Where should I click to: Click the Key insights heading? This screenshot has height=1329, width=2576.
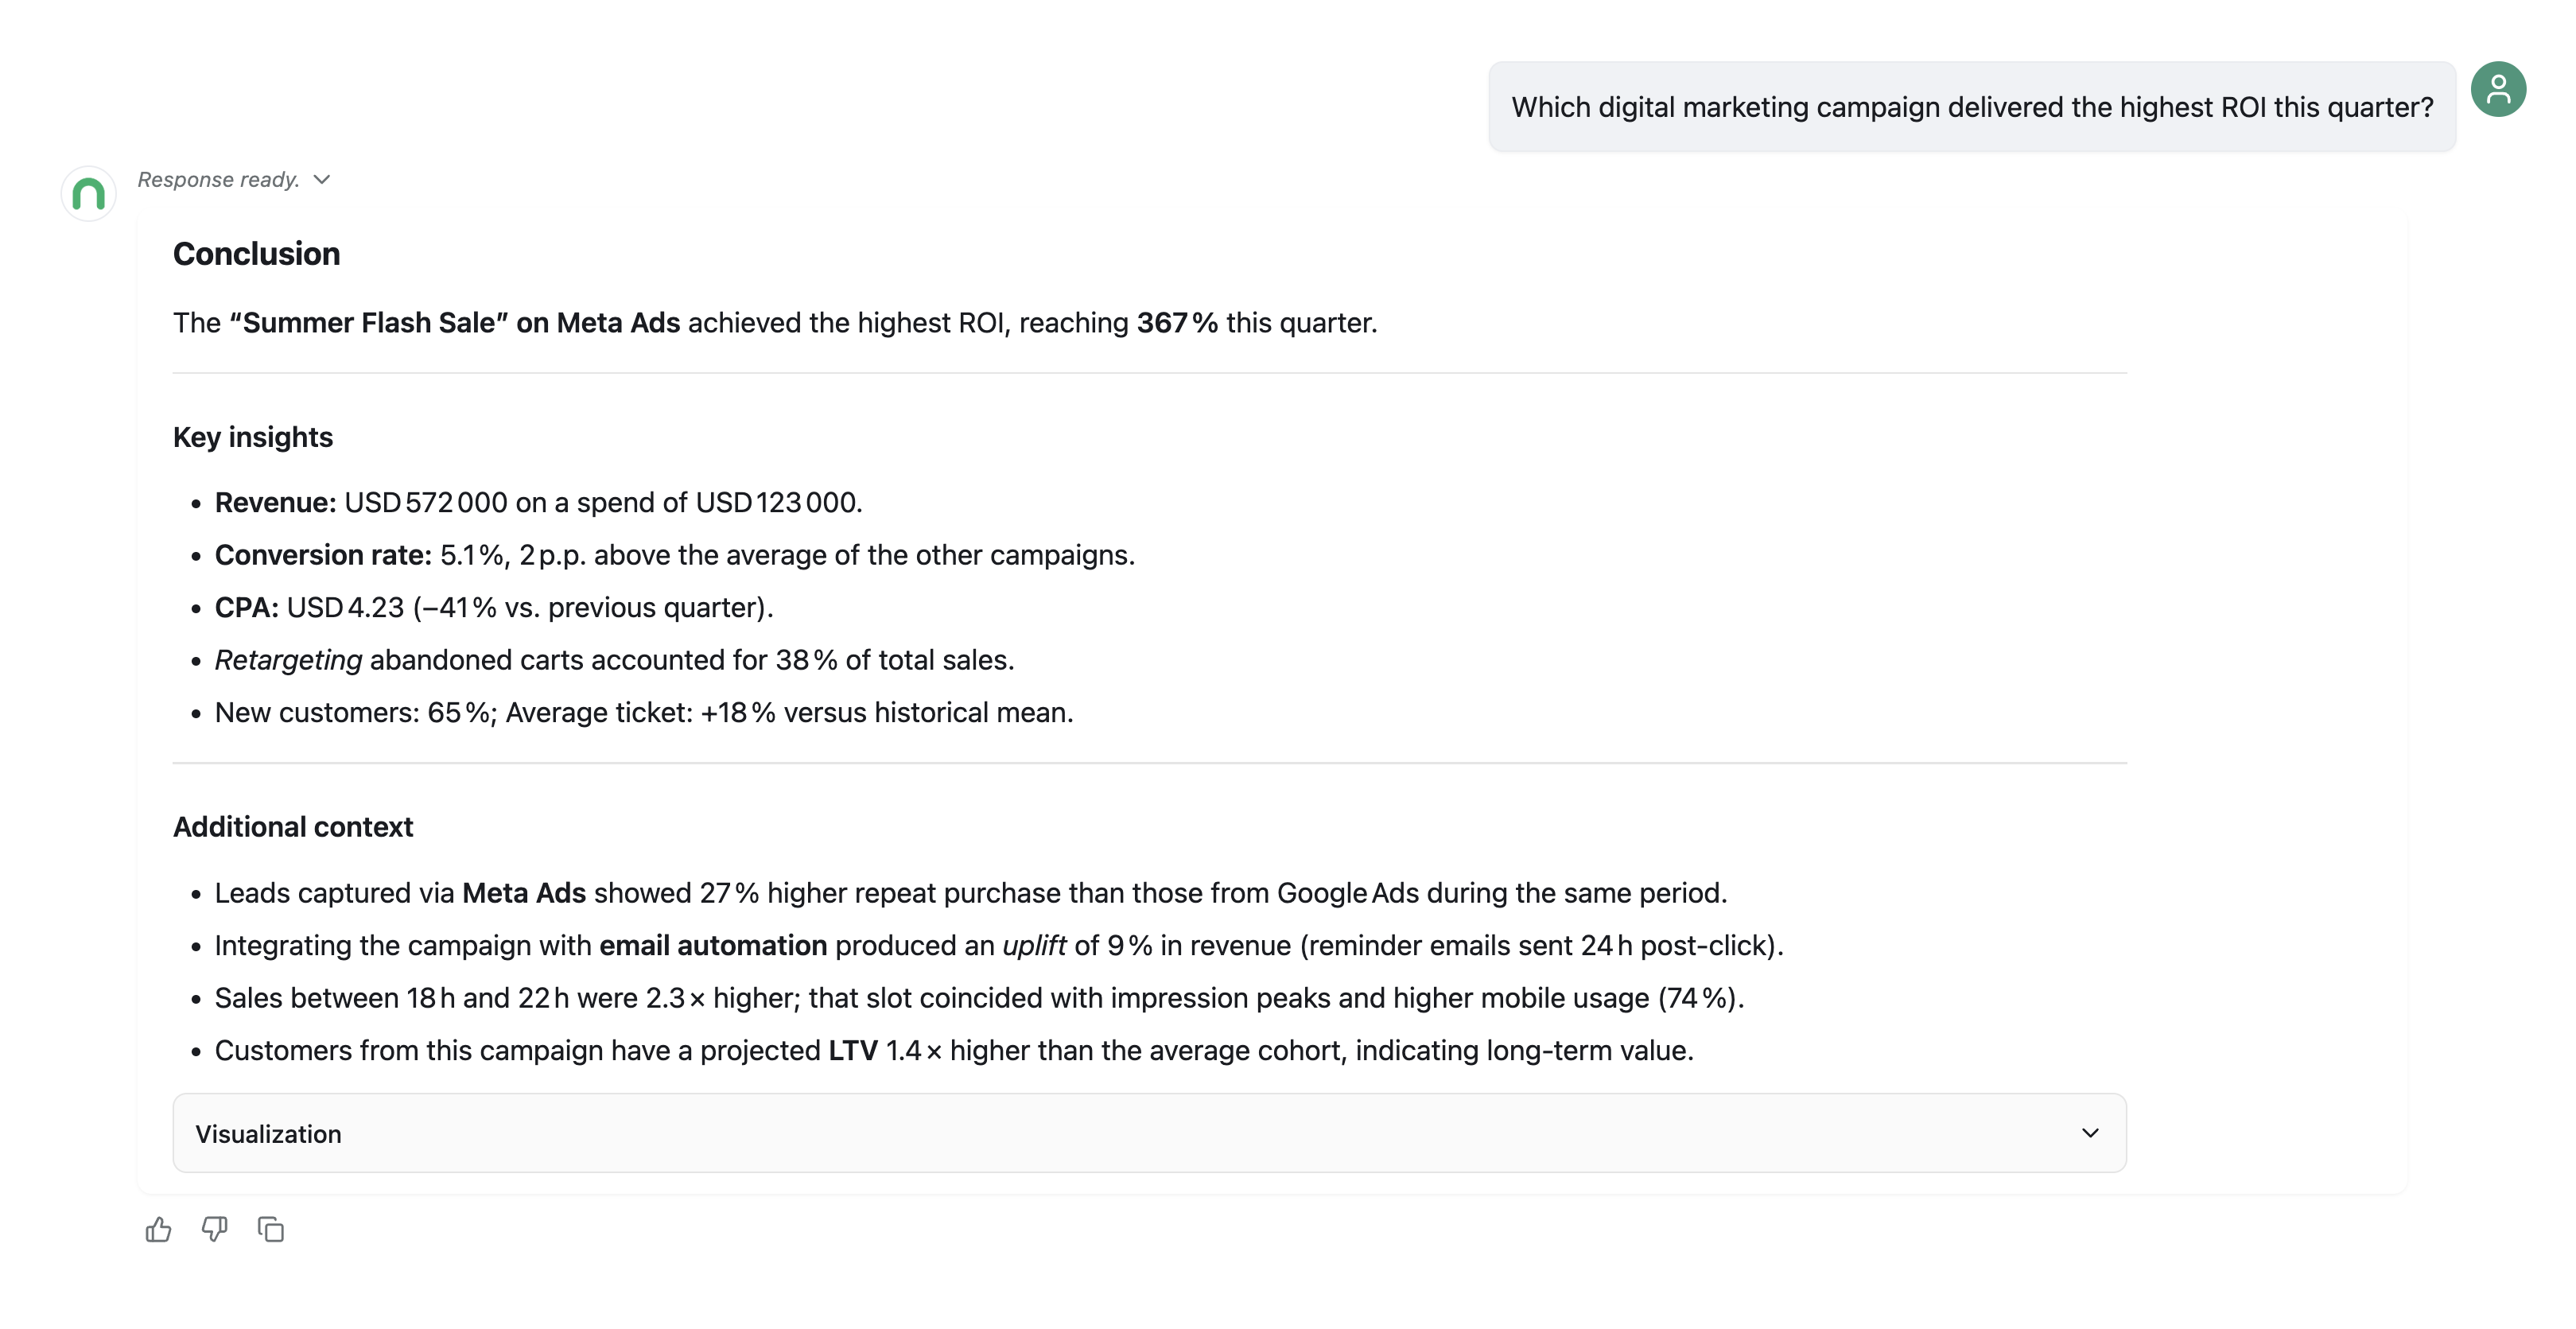[x=253, y=437]
